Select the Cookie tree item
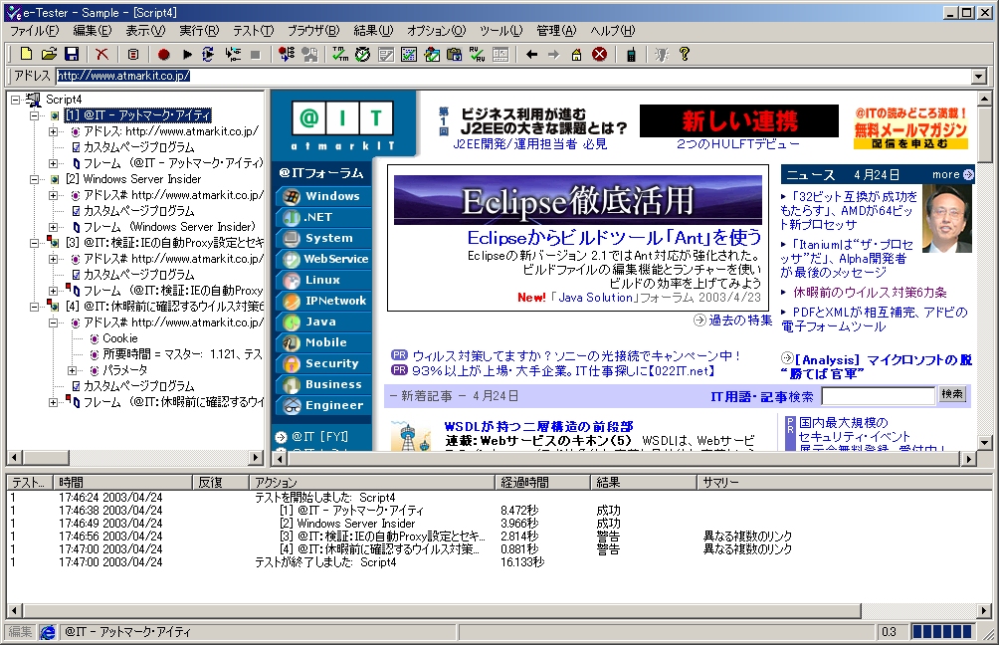999x645 pixels. tap(119, 338)
